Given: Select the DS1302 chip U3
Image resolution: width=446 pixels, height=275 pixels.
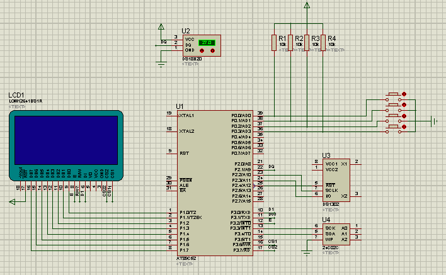Looking at the screenshot, I should (336, 181).
